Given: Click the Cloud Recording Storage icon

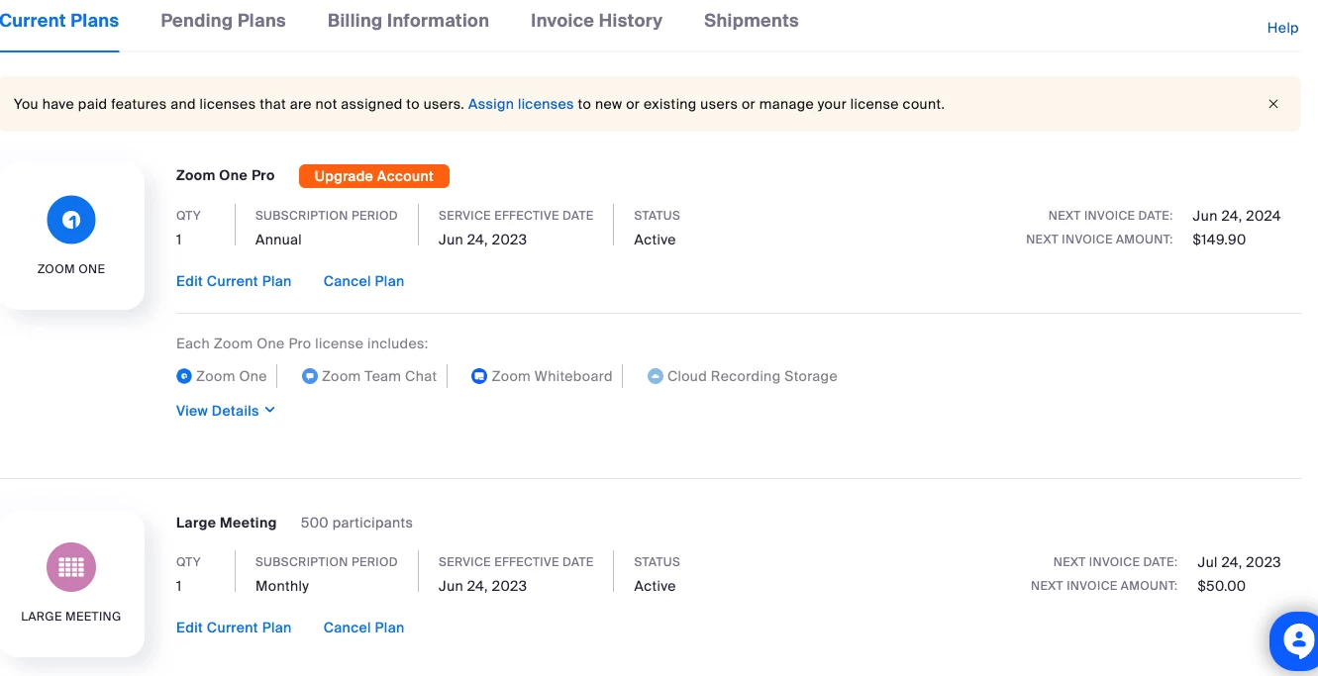Looking at the screenshot, I should [x=655, y=376].
